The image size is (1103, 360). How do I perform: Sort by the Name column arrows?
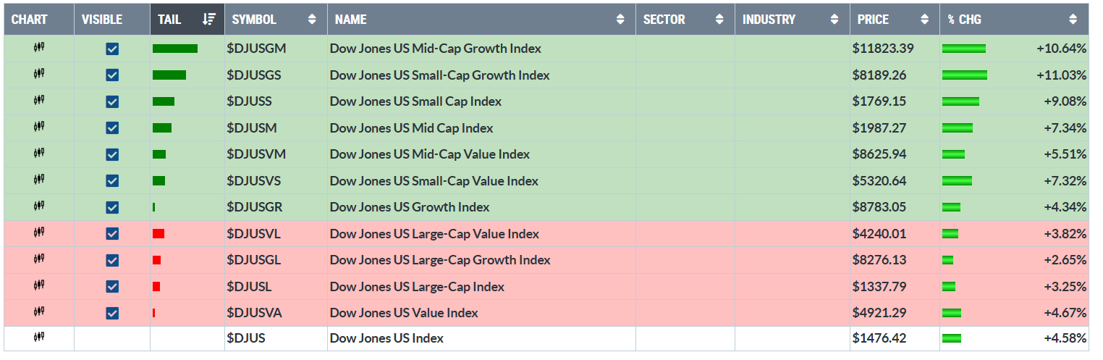point(620,20)
